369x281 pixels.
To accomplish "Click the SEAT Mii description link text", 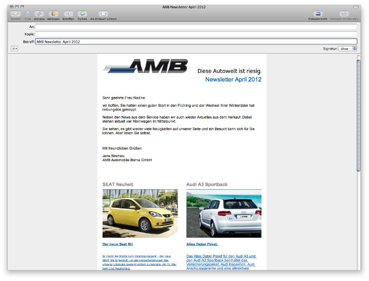I will [139, 262].
